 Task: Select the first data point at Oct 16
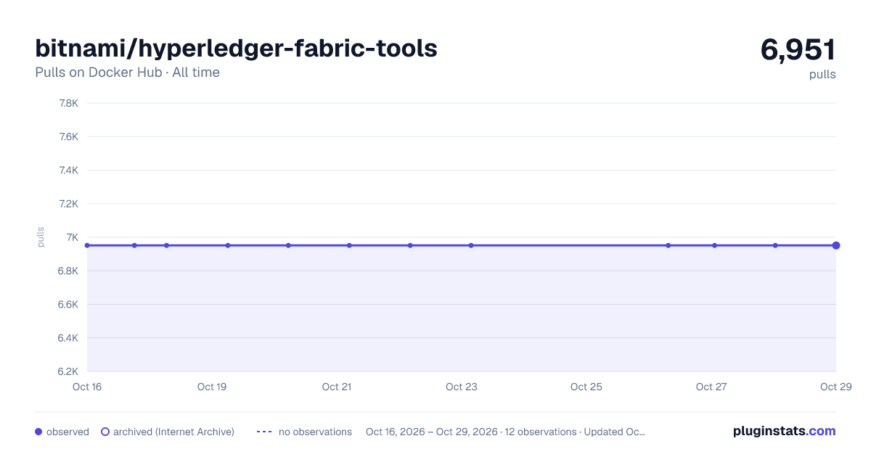tap(87, 245)
